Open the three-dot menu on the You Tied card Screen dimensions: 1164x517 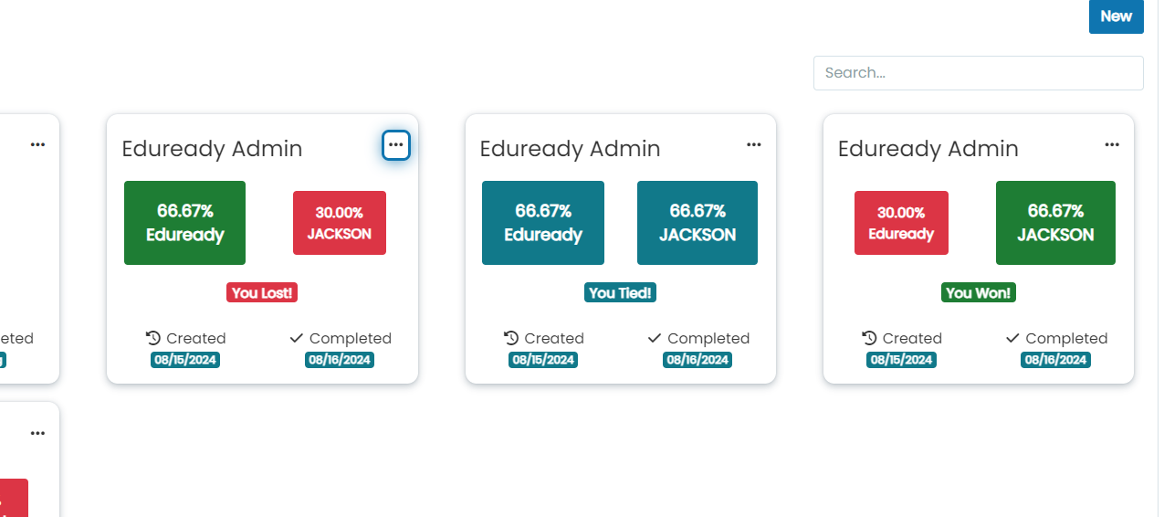(753, 144)
